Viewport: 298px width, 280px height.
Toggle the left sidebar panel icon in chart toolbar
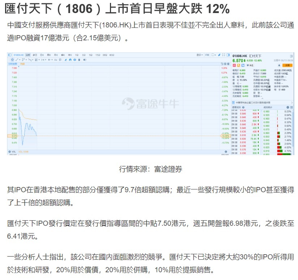click(10, 55)
